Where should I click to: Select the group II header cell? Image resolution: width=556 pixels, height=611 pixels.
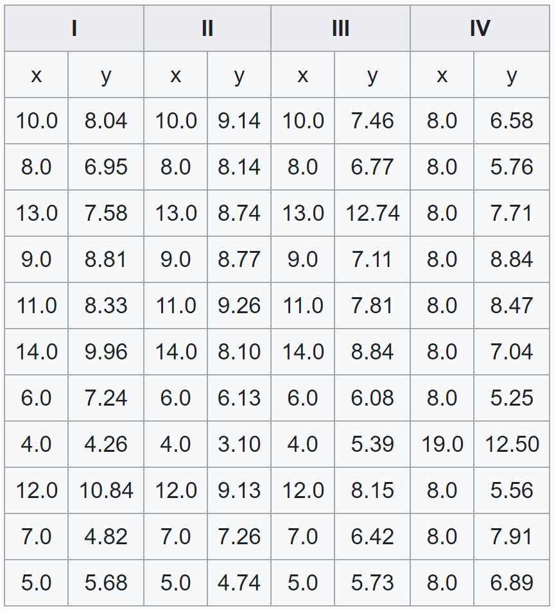[x=207, y=29]
